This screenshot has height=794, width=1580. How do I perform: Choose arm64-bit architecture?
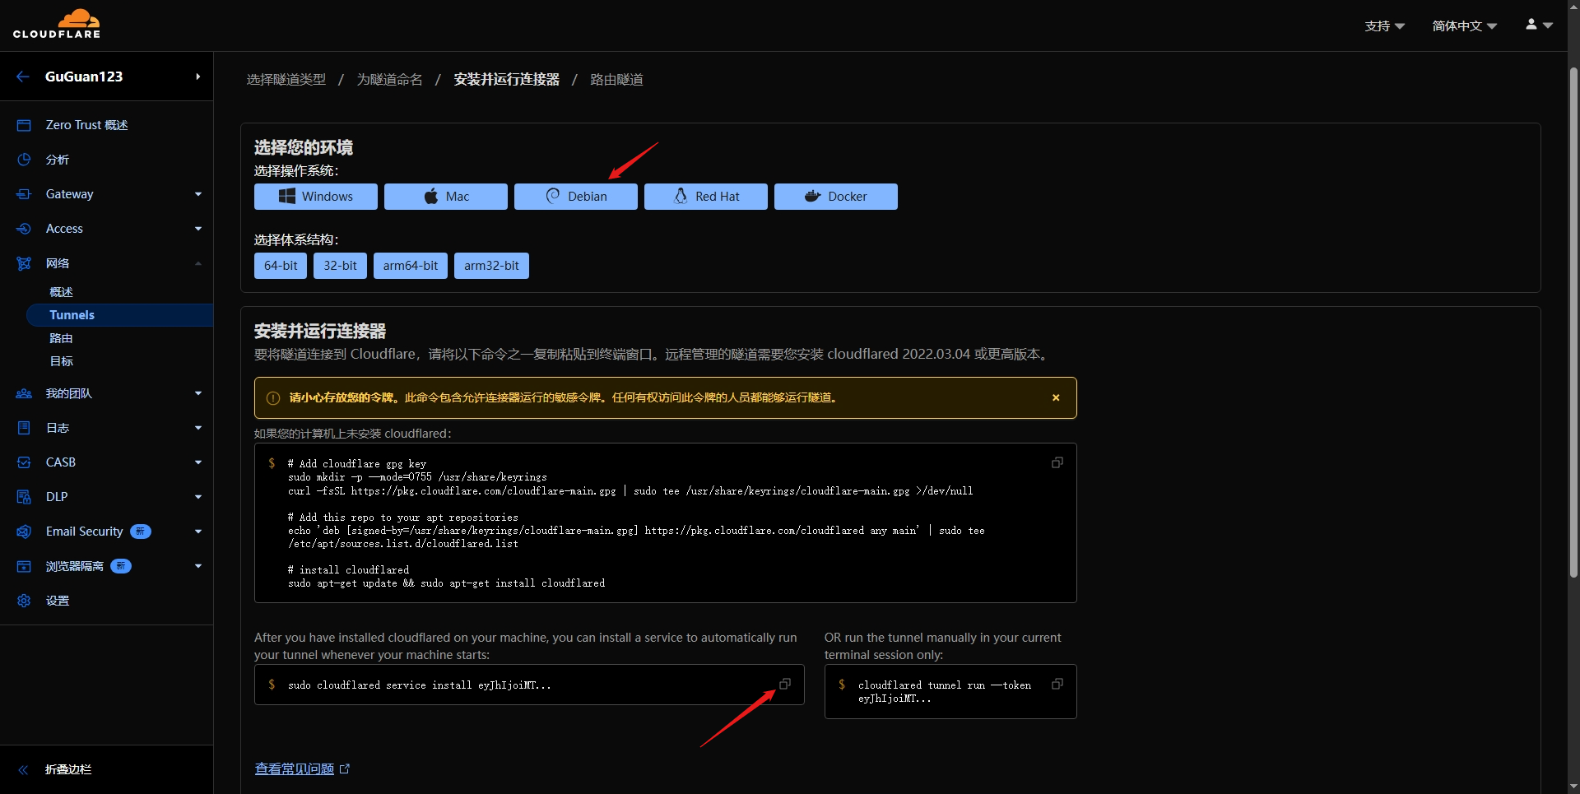[411, 266]
